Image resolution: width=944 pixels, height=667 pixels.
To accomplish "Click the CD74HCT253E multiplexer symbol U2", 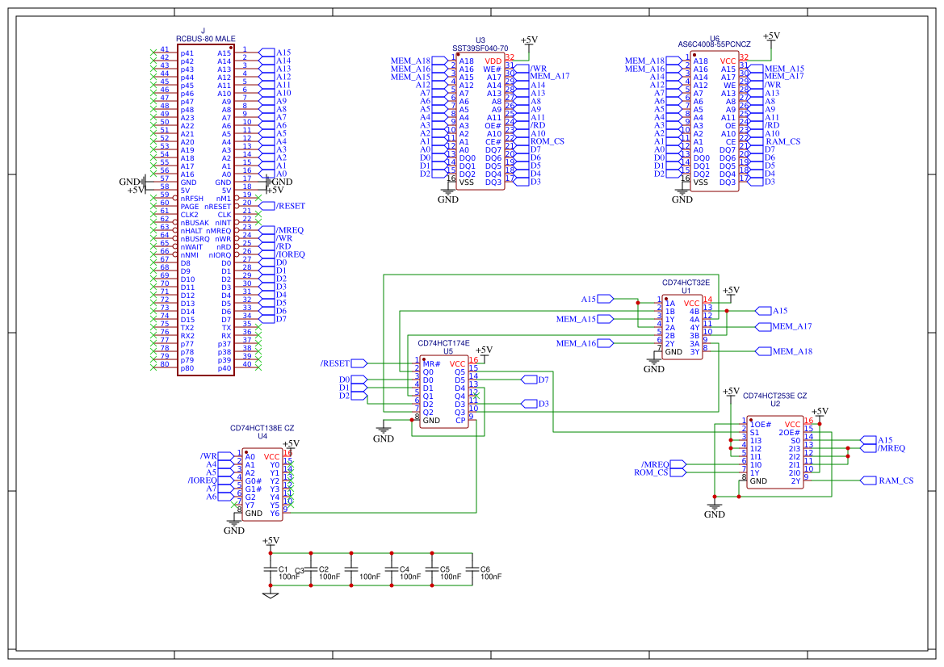I will click(x=775, y=452).
